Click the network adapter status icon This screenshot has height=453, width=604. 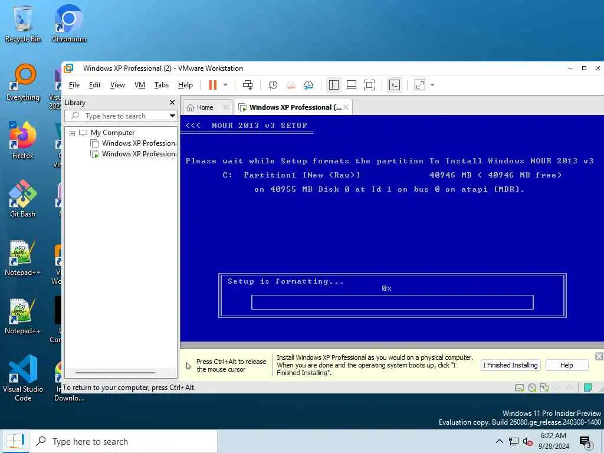pyautogui.click(x=544, y=388)
